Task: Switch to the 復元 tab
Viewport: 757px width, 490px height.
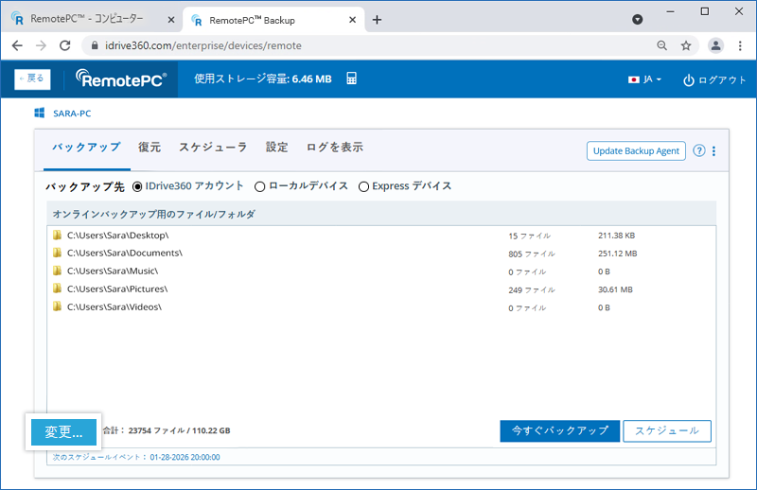Action: tap(150, 148)
